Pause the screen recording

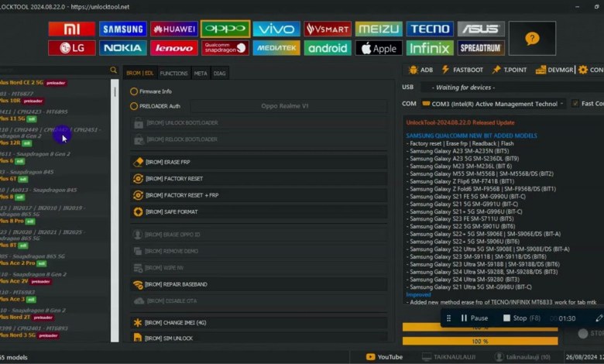[x=474, y=318]
